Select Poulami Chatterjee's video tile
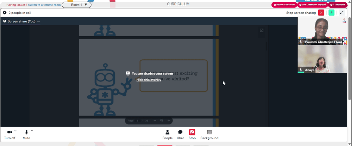This screenshot has height=146, width=352. [322, 31]
